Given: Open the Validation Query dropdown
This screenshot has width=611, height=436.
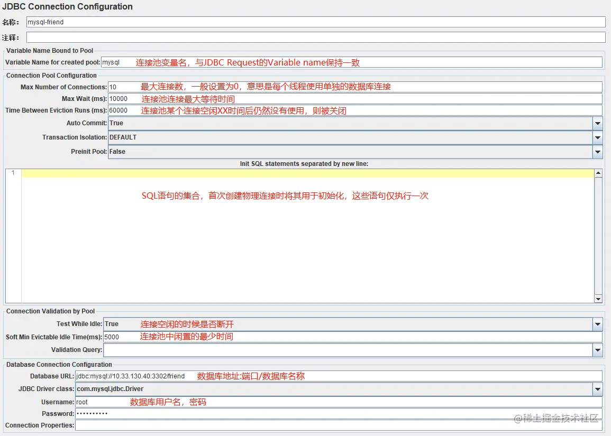Looking at the screenshot, I should (598, 349).
